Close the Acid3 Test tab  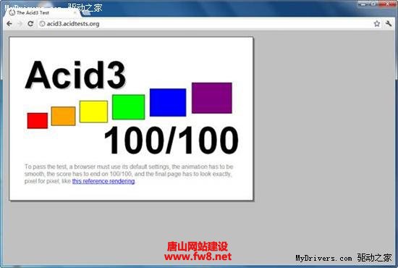point(75,12)
